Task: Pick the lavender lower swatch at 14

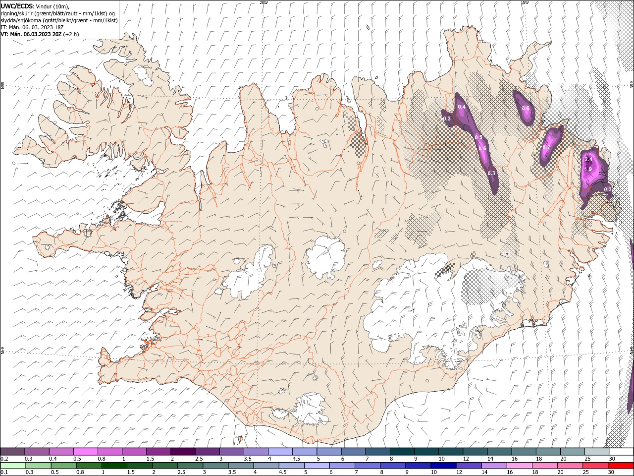Action: click(x=494, y=466)
